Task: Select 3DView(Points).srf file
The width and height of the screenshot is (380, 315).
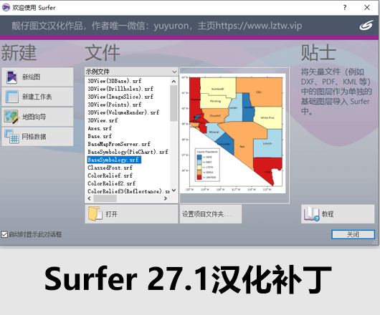Action: (x=115, y=105)
